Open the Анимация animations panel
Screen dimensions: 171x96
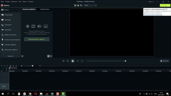(x=10, y=30)
